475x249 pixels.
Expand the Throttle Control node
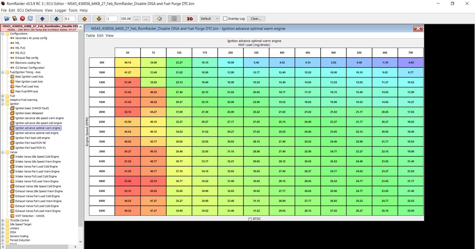pos(3,220)
